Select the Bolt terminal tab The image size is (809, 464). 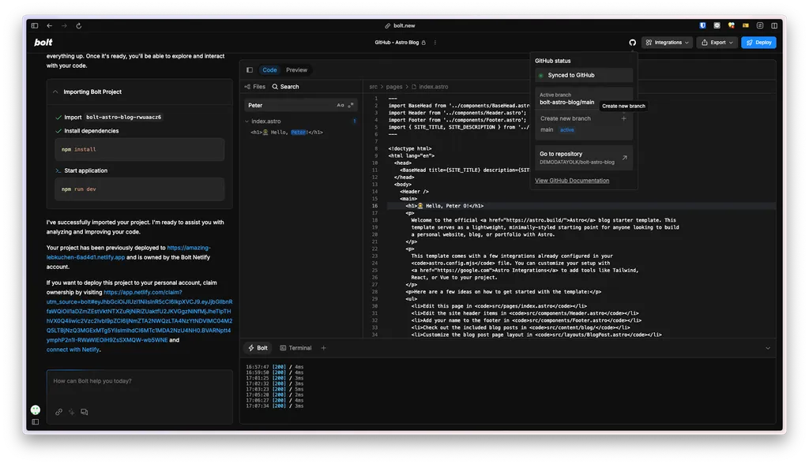258,348
